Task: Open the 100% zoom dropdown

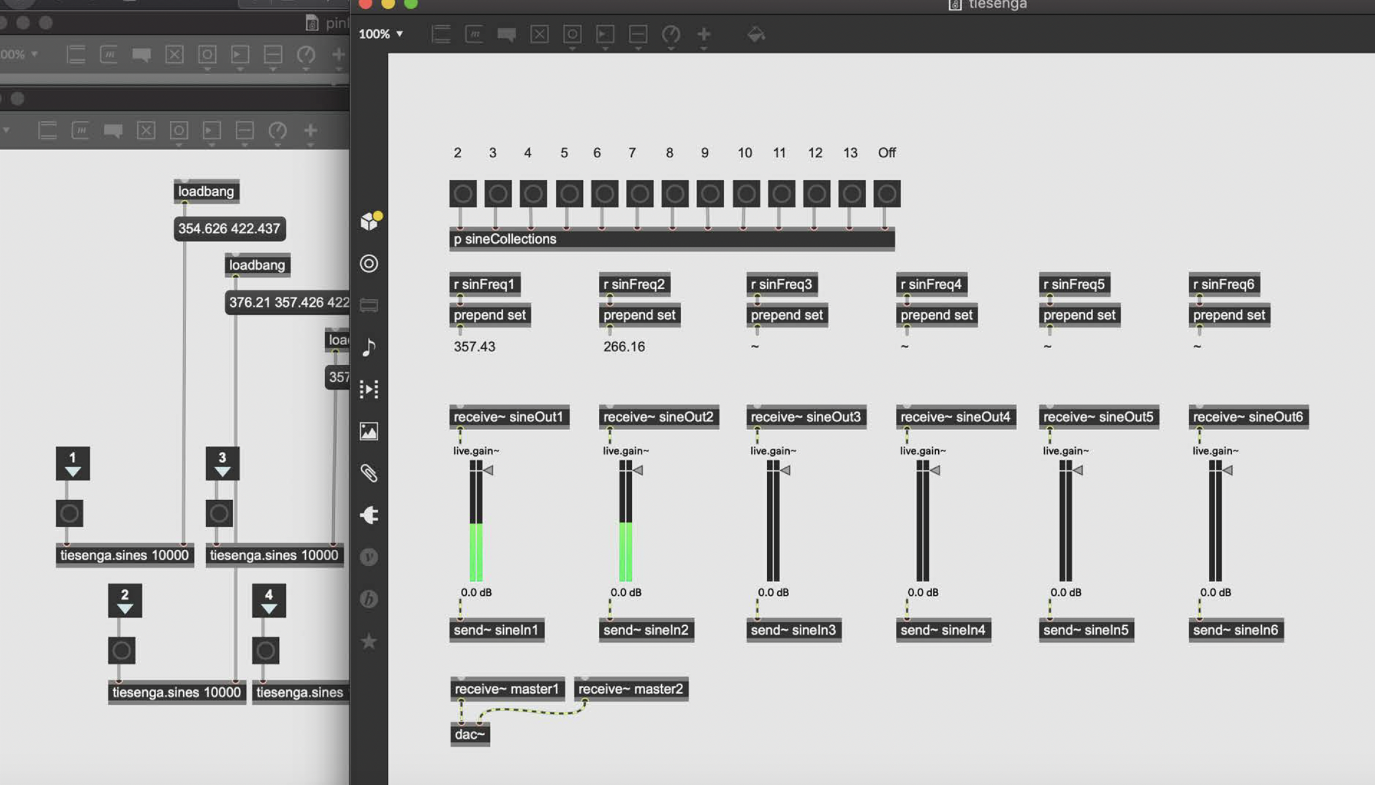Action: pyautogui.click(x=381, y=34)
